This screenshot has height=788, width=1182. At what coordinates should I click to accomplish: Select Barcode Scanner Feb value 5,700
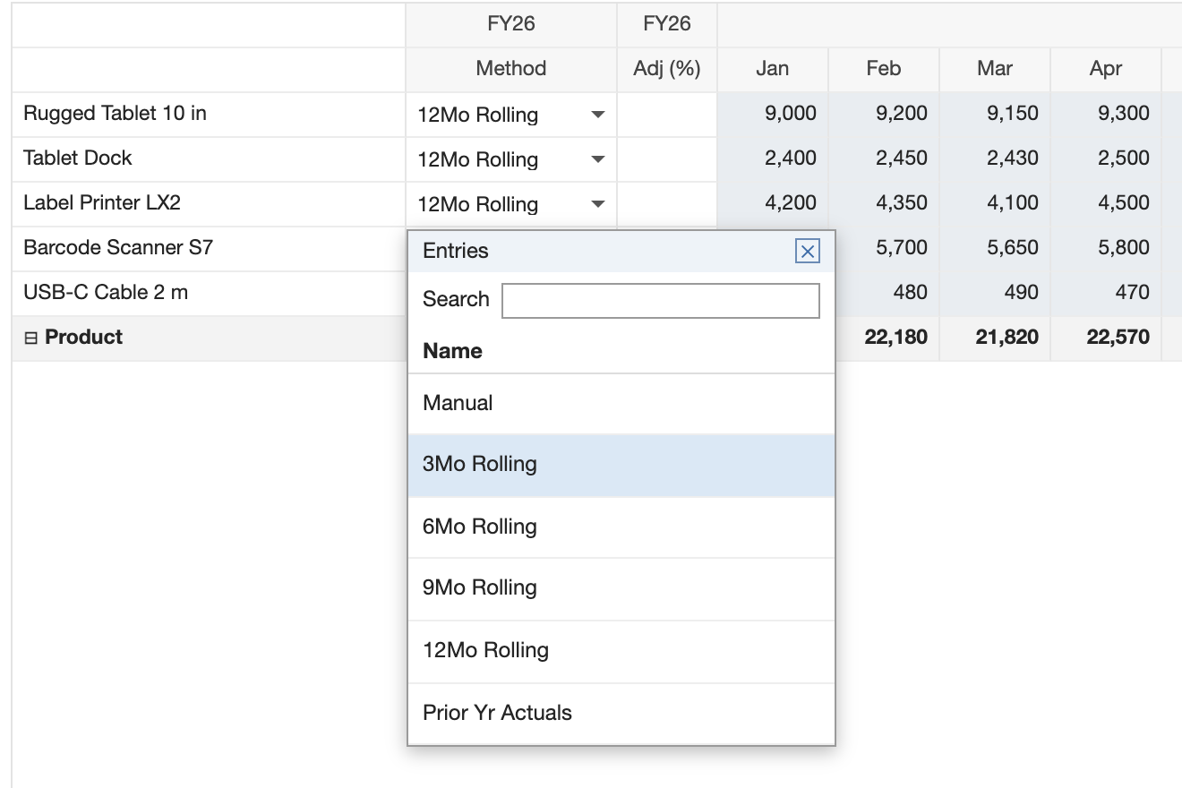click(x=887, y=249)
